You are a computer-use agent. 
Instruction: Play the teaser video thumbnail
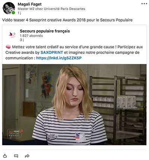74,105
